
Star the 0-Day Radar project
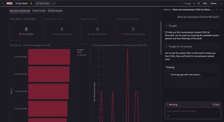coord(31,3)
